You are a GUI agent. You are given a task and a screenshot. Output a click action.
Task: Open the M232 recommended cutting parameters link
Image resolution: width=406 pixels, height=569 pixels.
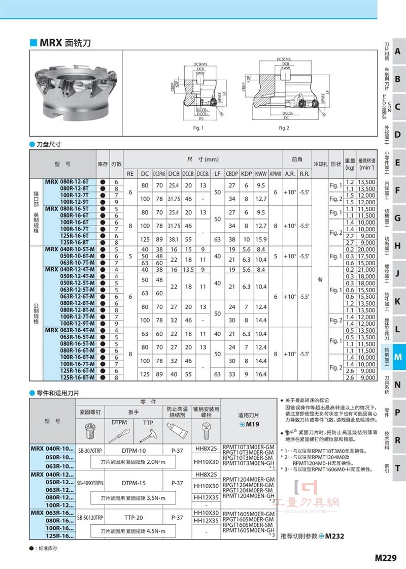(x=331, y=535)
